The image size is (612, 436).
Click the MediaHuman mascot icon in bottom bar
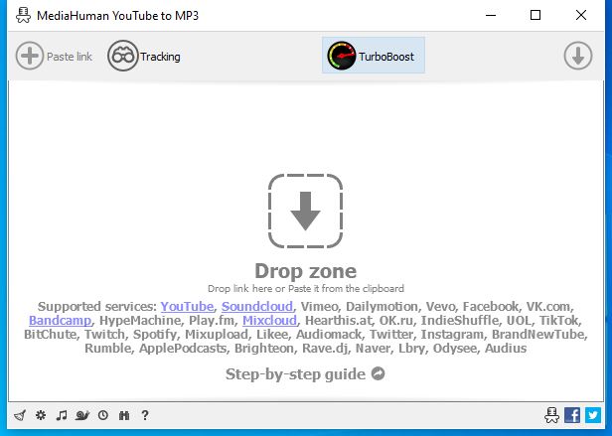tap(551, 415)
